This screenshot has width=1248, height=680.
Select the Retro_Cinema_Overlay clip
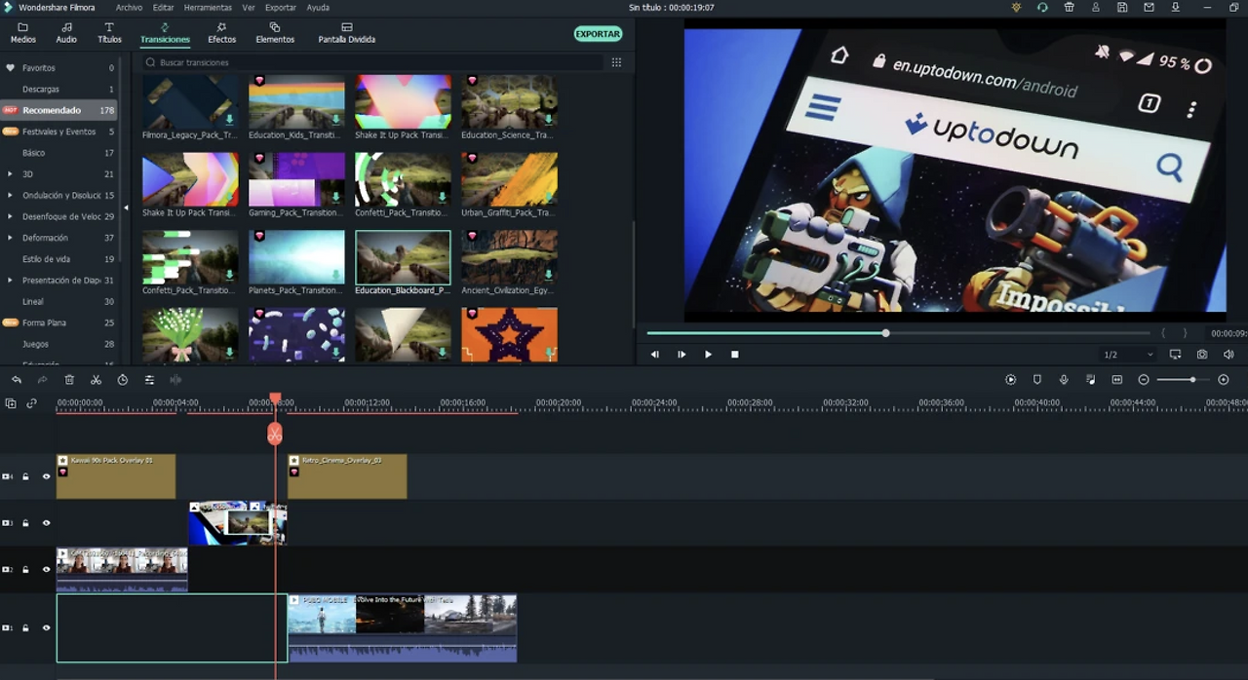tap(347, 476)
